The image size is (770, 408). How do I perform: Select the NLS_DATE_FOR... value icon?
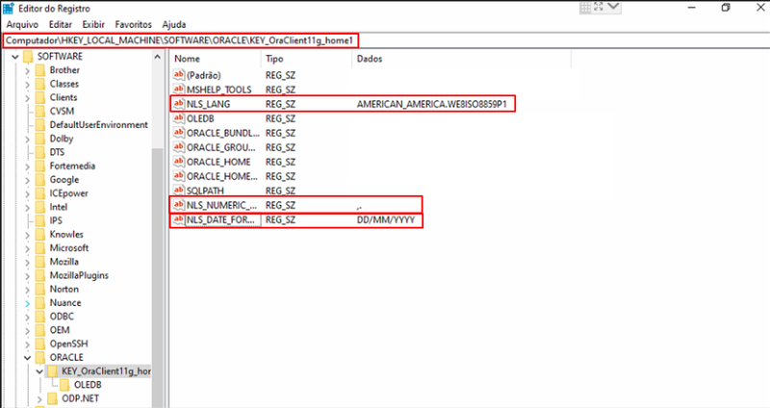tap(179, 219)
